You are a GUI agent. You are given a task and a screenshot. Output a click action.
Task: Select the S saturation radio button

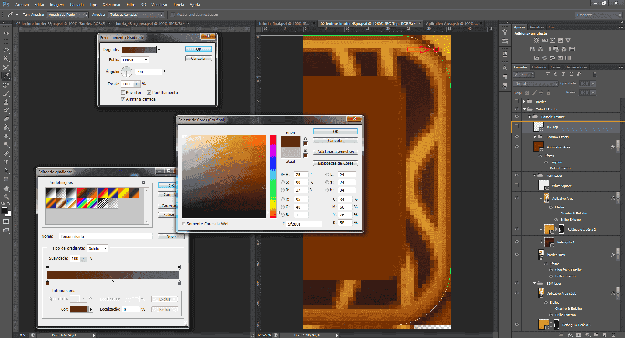pos(283,182)
